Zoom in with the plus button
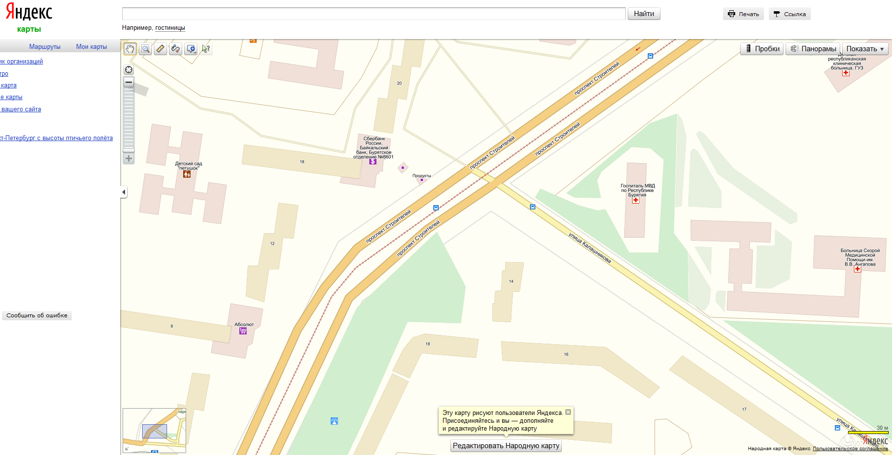 click(x=129, y=159)
